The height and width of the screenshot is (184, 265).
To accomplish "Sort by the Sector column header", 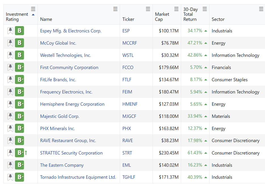I will point(218,19).
